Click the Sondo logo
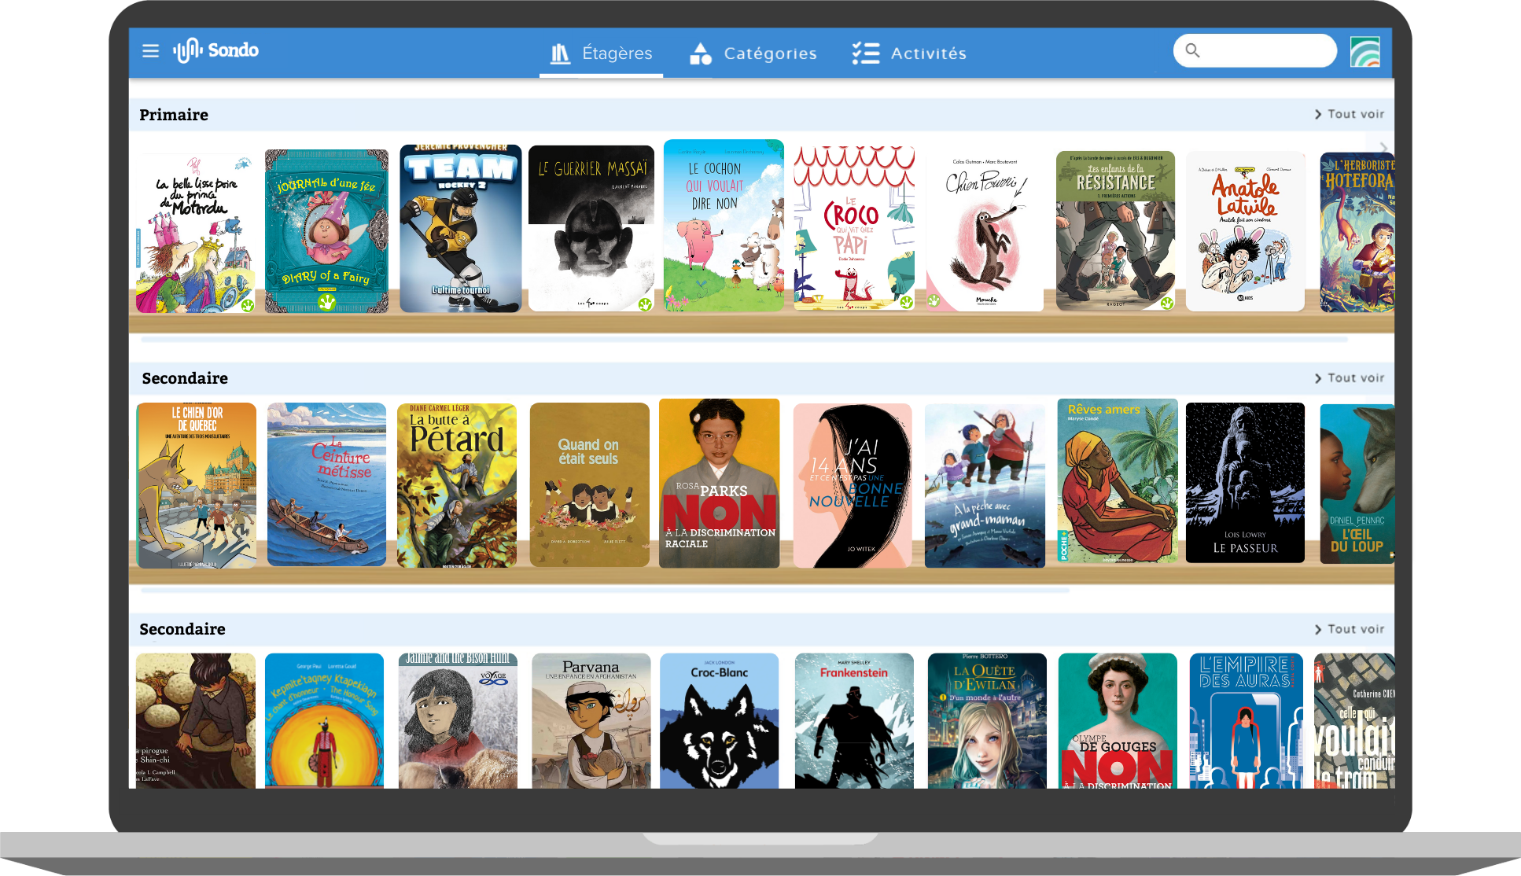This screenshot has height=876, width=1521. point(216,50)
